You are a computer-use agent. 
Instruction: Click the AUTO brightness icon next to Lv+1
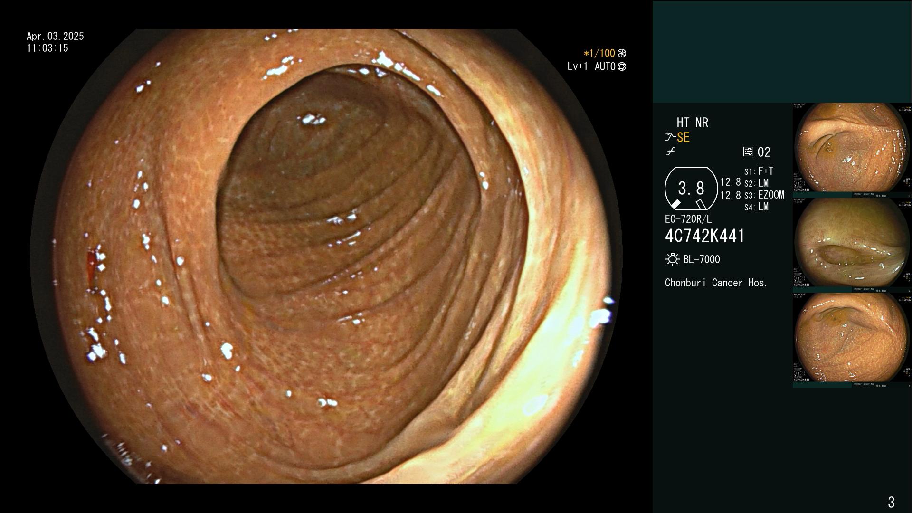pos(622,67)
